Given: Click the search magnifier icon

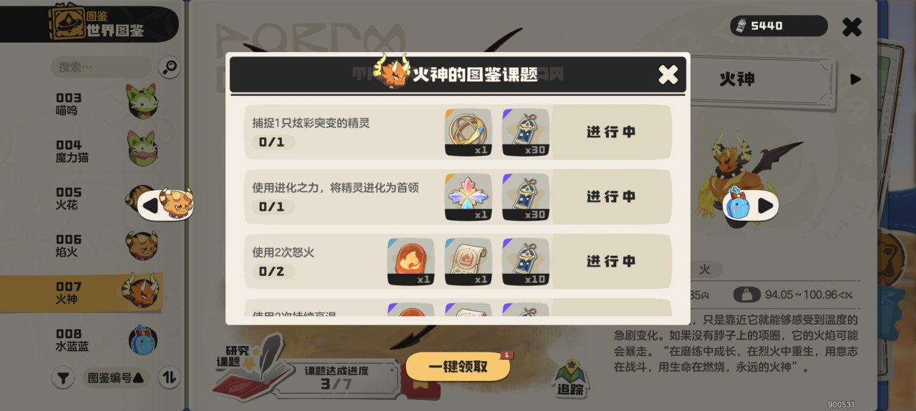Looking at the screenshot, I should tap(169, 68).
